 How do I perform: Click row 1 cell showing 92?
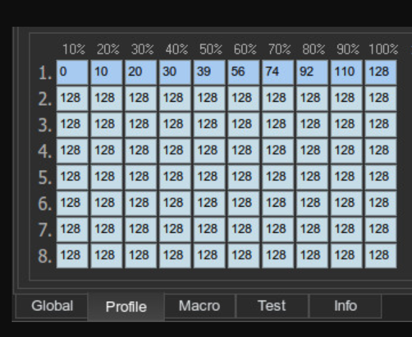pos(312,72)
